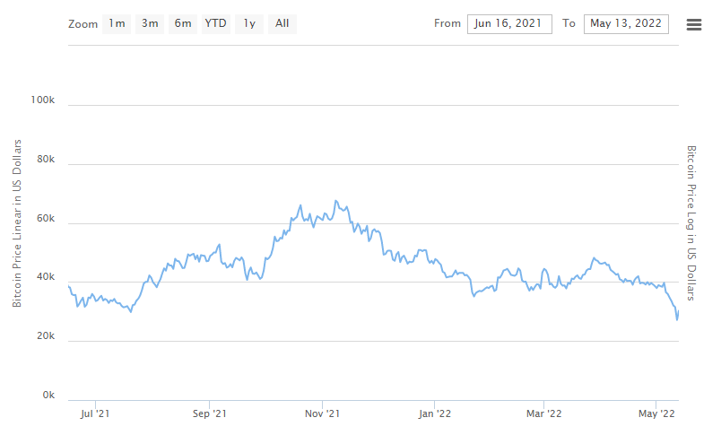Click the Jul '21 x-axis label
Image resolution: width=721 pixels, height=435 pixels.
[x=95, y=413]
